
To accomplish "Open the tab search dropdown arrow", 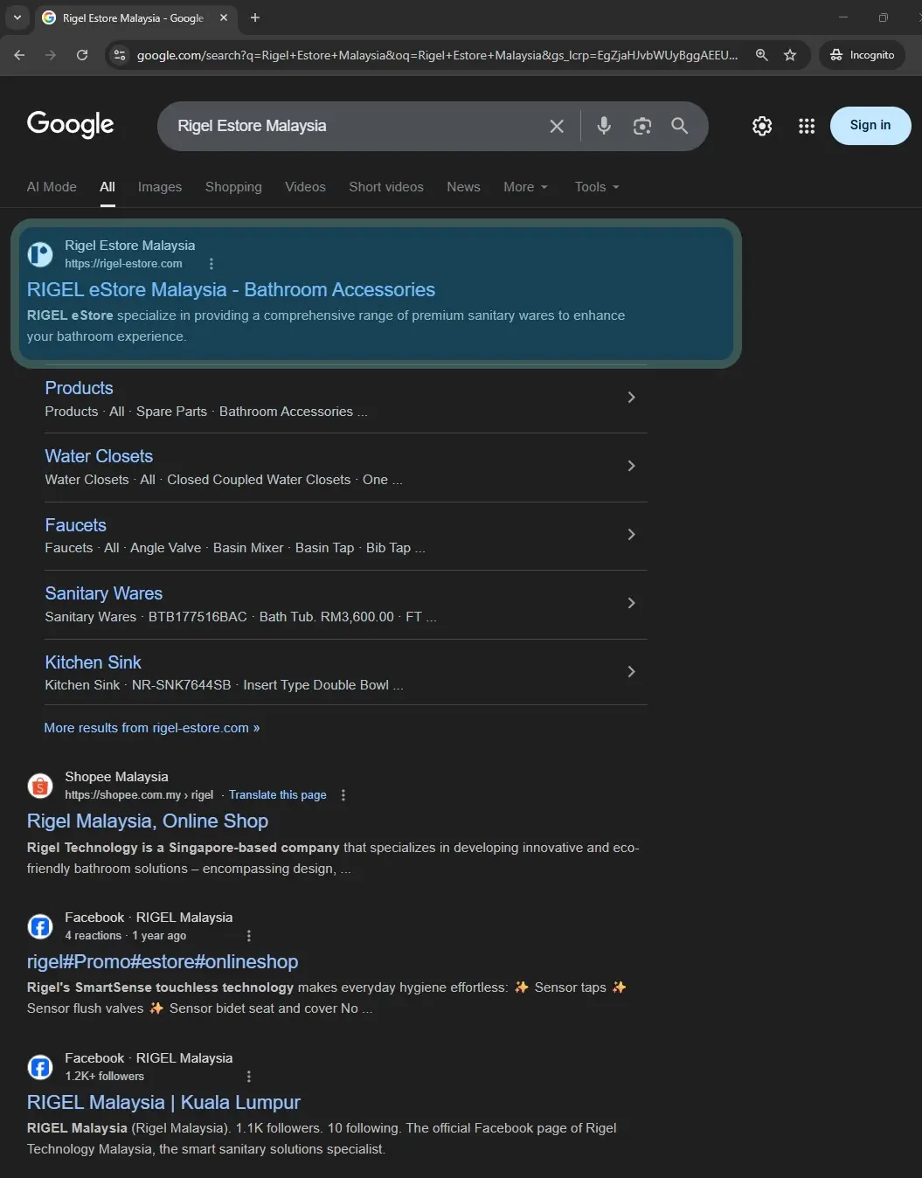I will 17,17.
